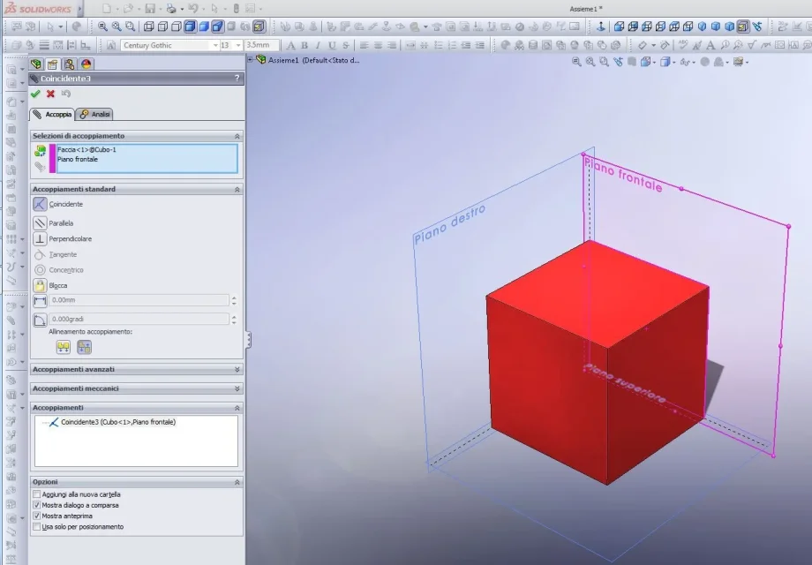
Task: Select Wireframe display style in top toolbar
Action: (x=148, y=26)
